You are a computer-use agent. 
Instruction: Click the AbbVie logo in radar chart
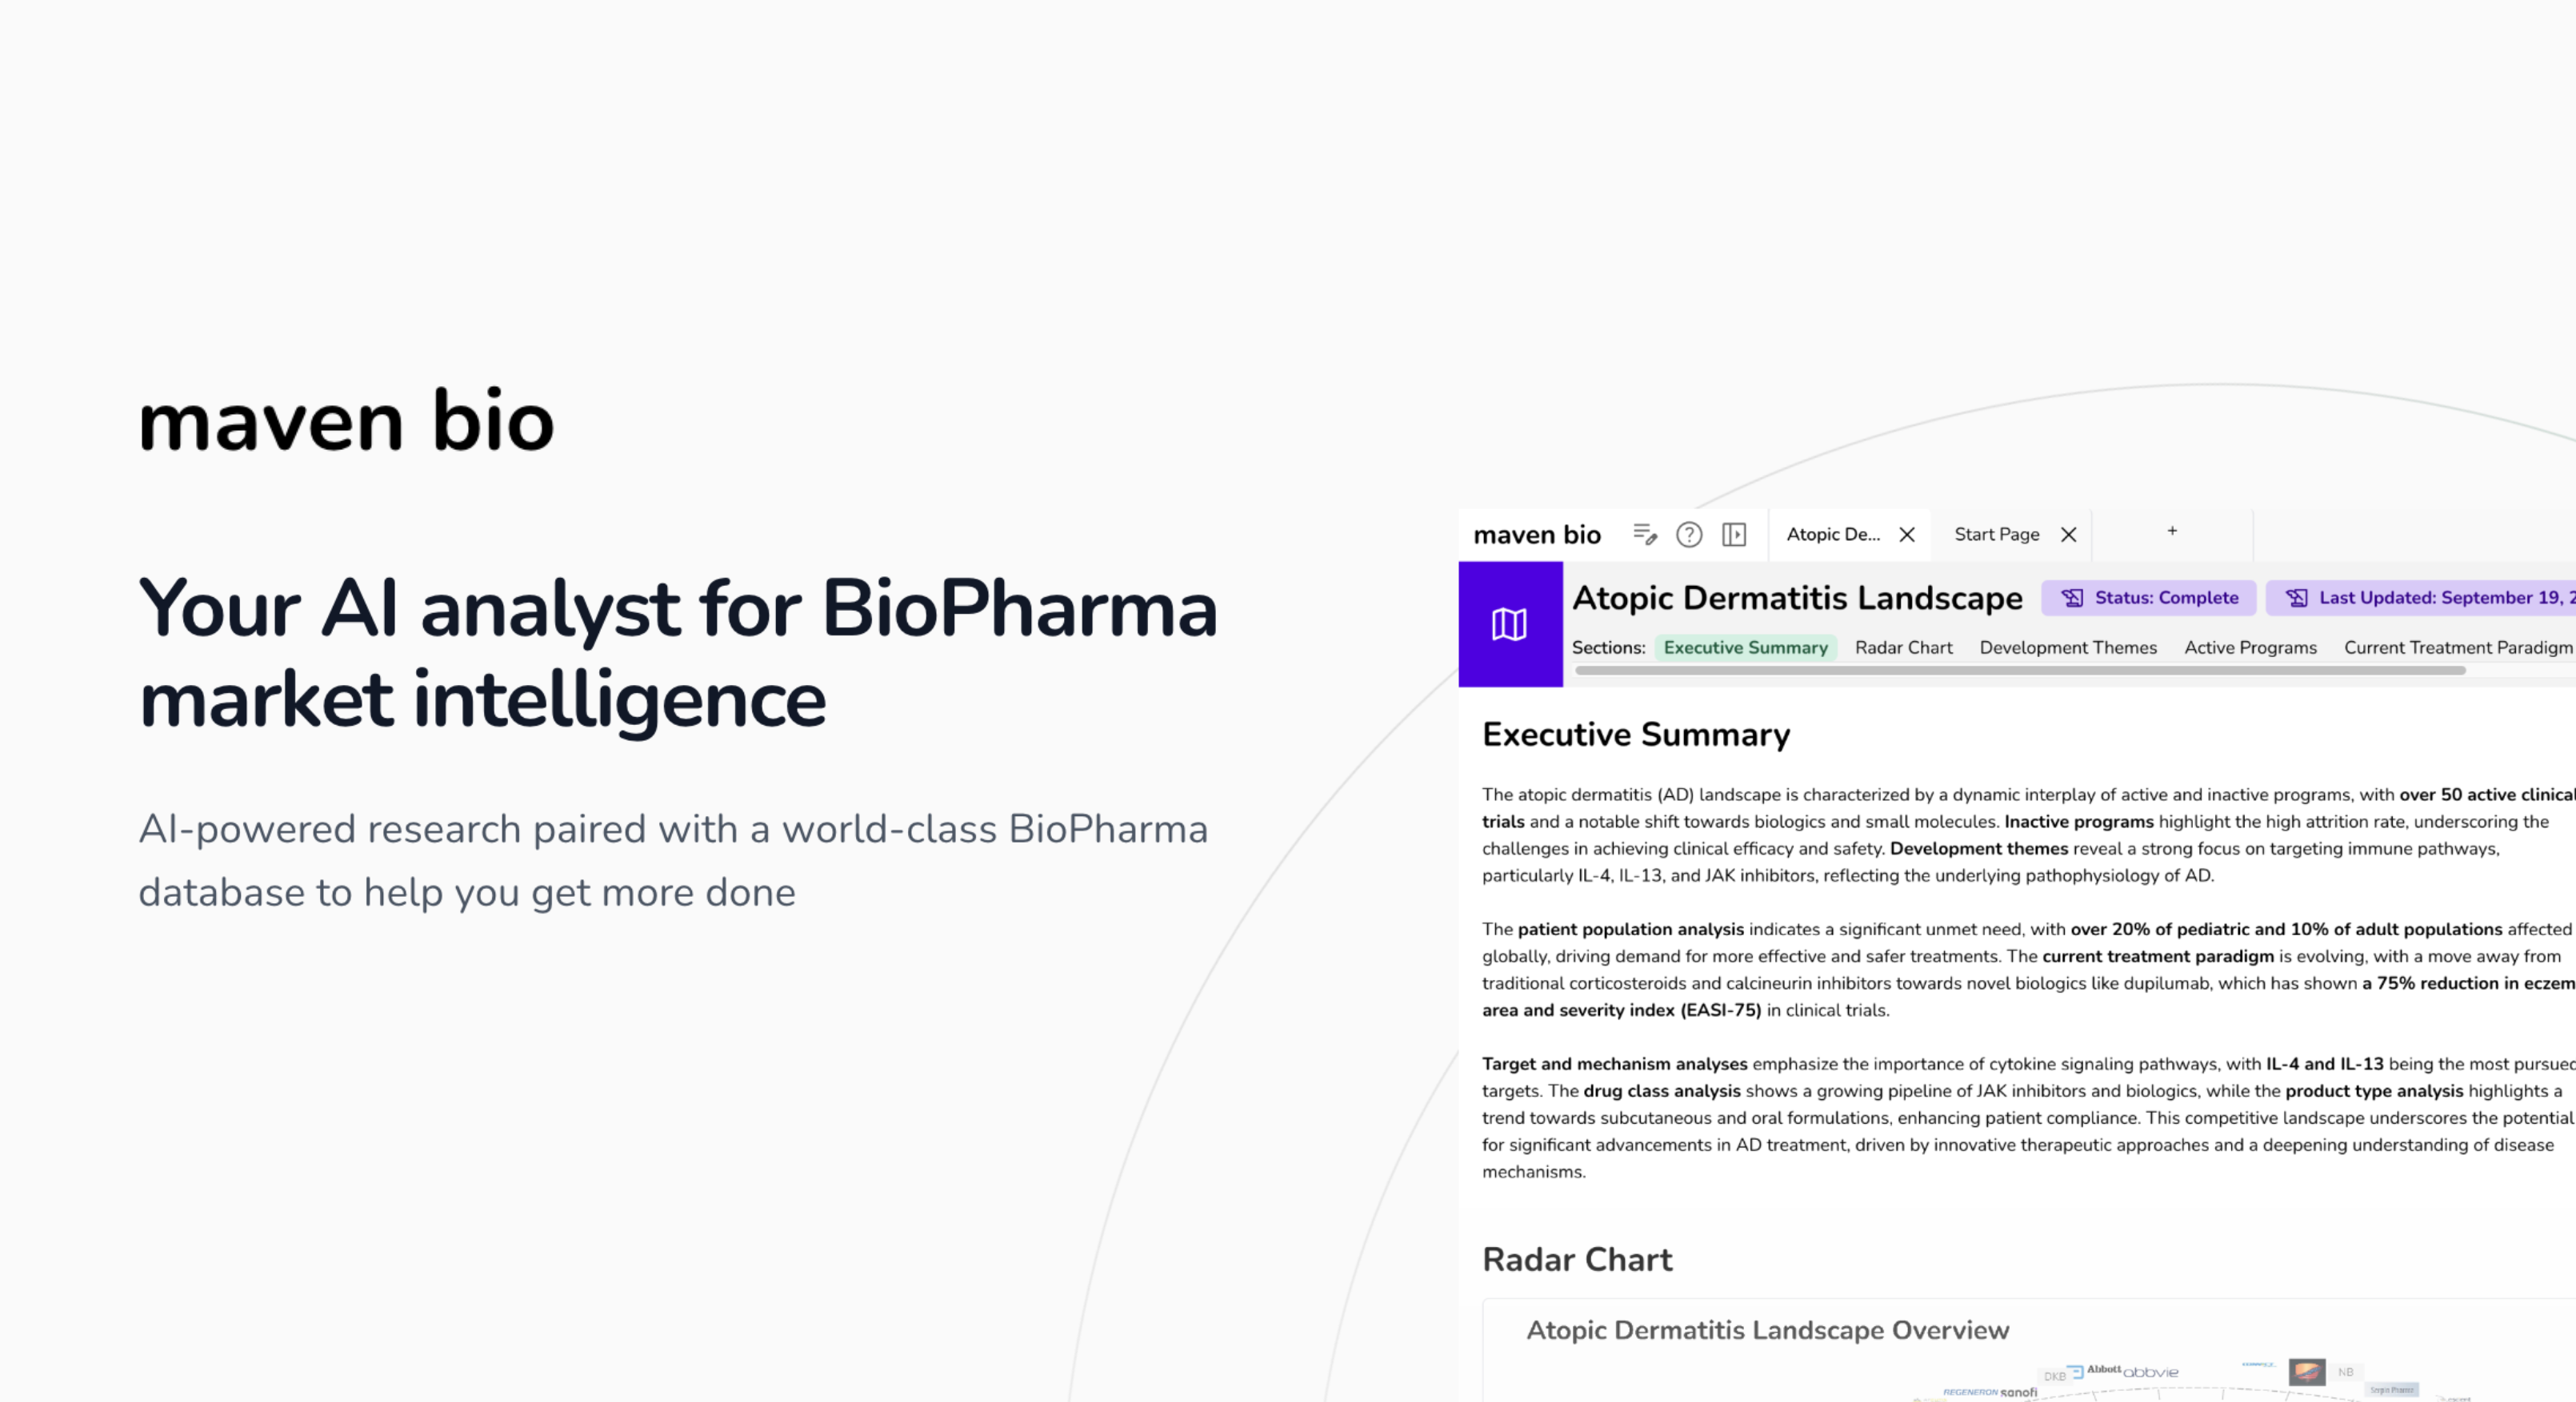tap(2150, 1372)
